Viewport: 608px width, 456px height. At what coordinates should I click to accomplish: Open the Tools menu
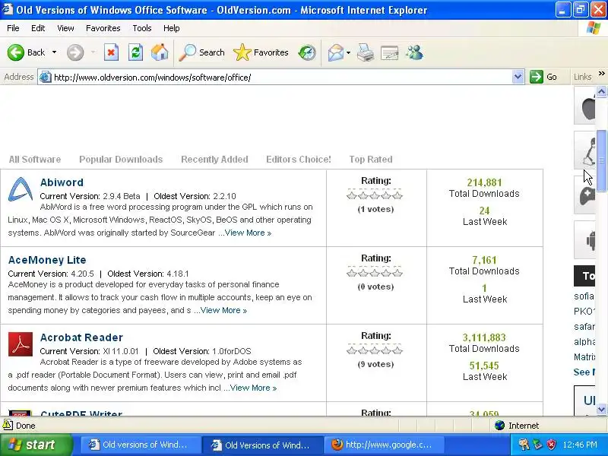pyautogui.click(x=142, y=28)
